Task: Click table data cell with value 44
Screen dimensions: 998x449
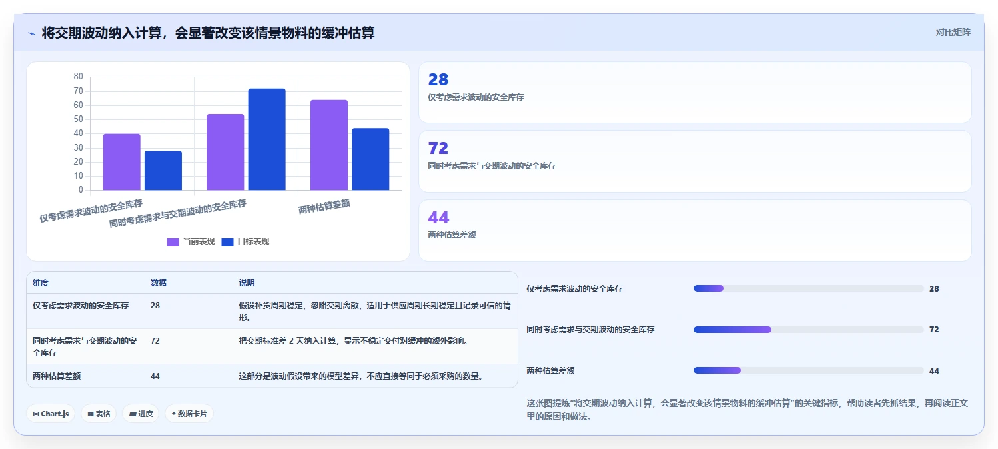Action: (155, 376)
